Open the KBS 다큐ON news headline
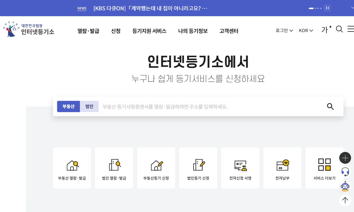Viewport: 354px width, 212px height. point(150,8)
